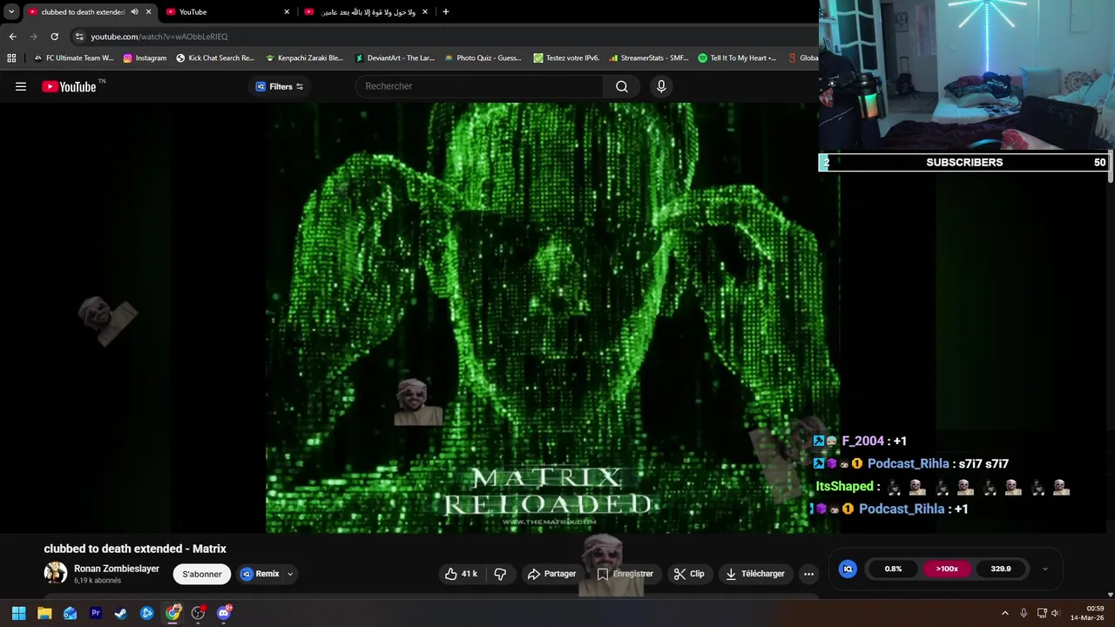Open Adobe Premiere Pro from taskbar
Screen dimensions: 1115x627
click(x=96, y=613)
